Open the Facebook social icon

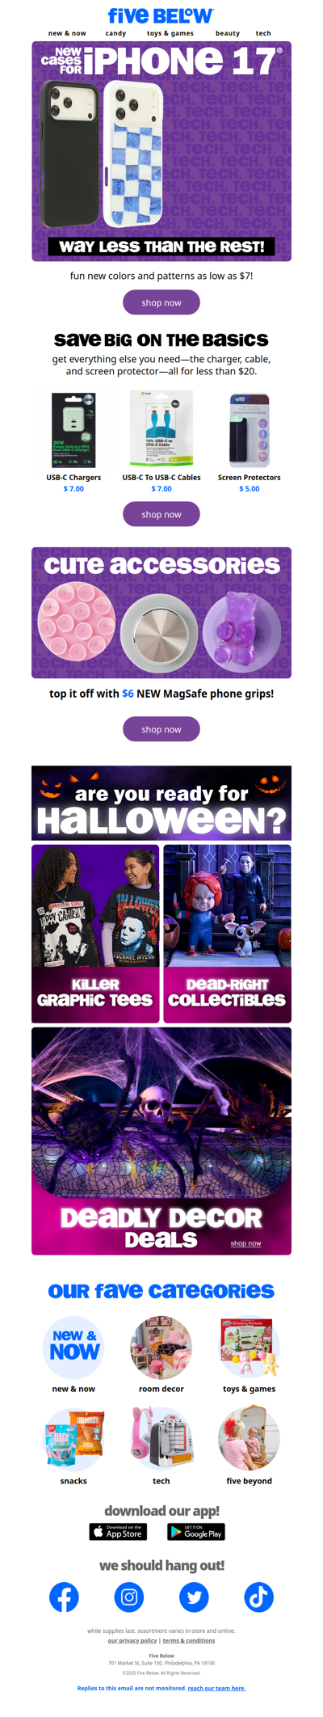tap(65, 1597)
